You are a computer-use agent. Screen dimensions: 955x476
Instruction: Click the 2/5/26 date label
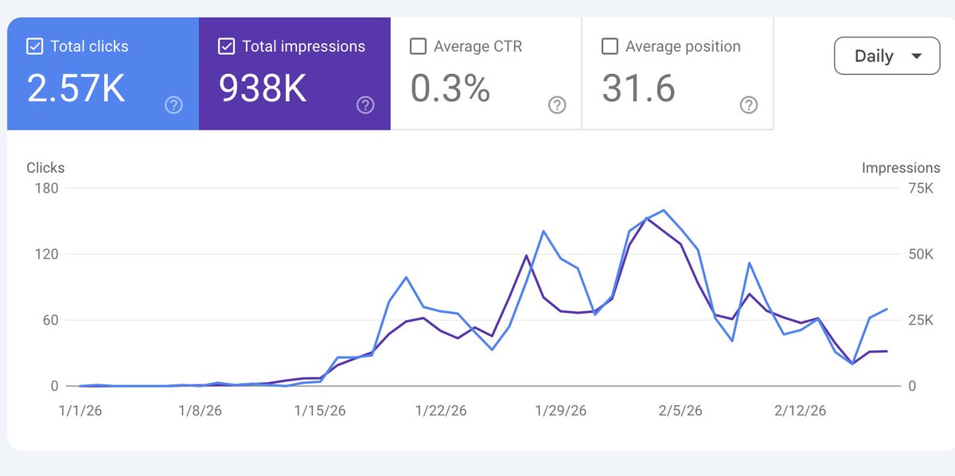point(680,411)
